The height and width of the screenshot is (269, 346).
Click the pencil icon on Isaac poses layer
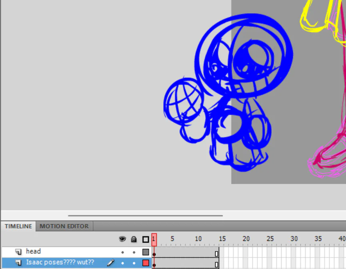point(110,263)
